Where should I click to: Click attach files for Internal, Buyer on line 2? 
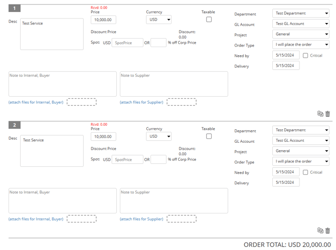(36, 219)
